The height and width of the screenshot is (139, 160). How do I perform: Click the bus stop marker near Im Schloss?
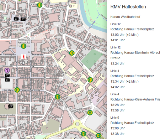40,5
